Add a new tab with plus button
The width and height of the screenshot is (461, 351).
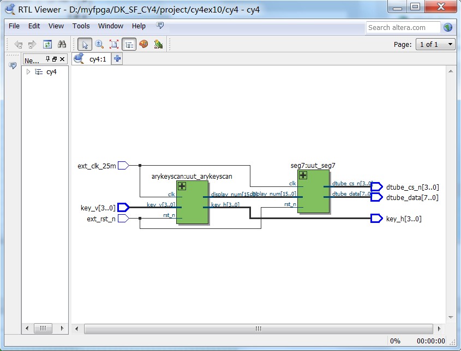tap(117, 59)
